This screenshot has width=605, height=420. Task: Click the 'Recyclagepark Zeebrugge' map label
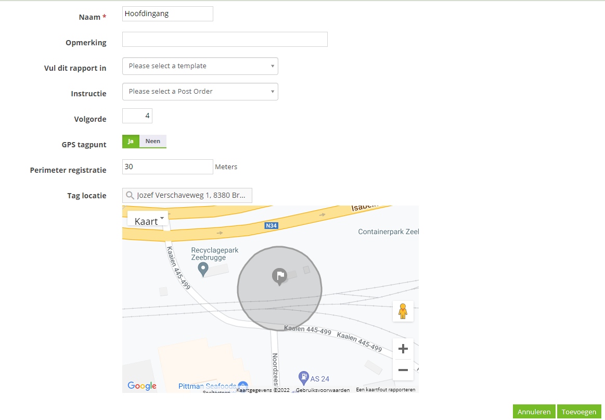215,253
